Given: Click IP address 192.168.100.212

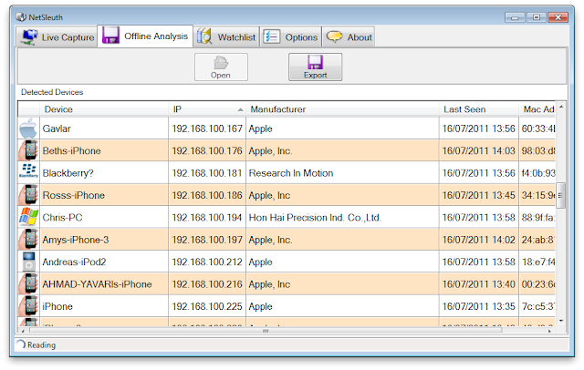Looking at the screenshot, I should pos(207,262).
